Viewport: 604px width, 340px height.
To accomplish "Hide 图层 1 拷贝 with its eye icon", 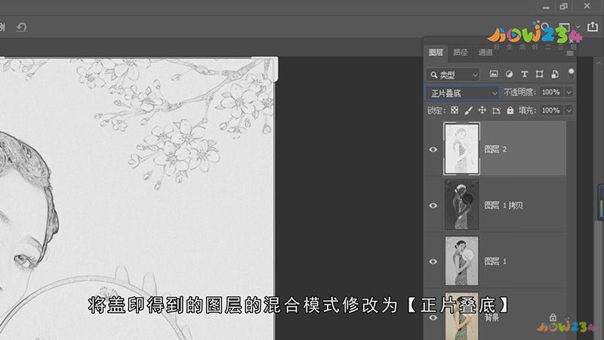I will (433, 205).
